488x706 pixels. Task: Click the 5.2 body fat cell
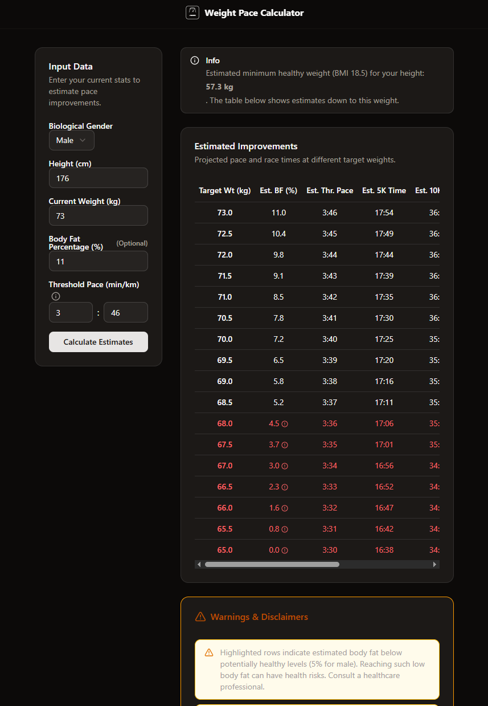click(x=278, y=402)
